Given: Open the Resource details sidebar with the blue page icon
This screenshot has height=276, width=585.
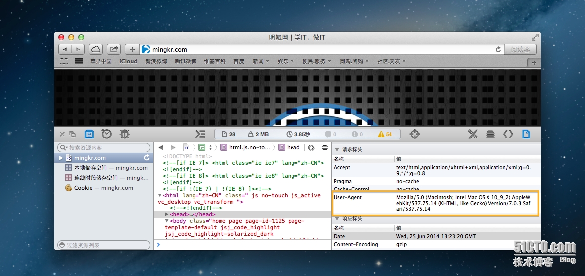Looking at the screenshot, I should (x=526, y=134).
